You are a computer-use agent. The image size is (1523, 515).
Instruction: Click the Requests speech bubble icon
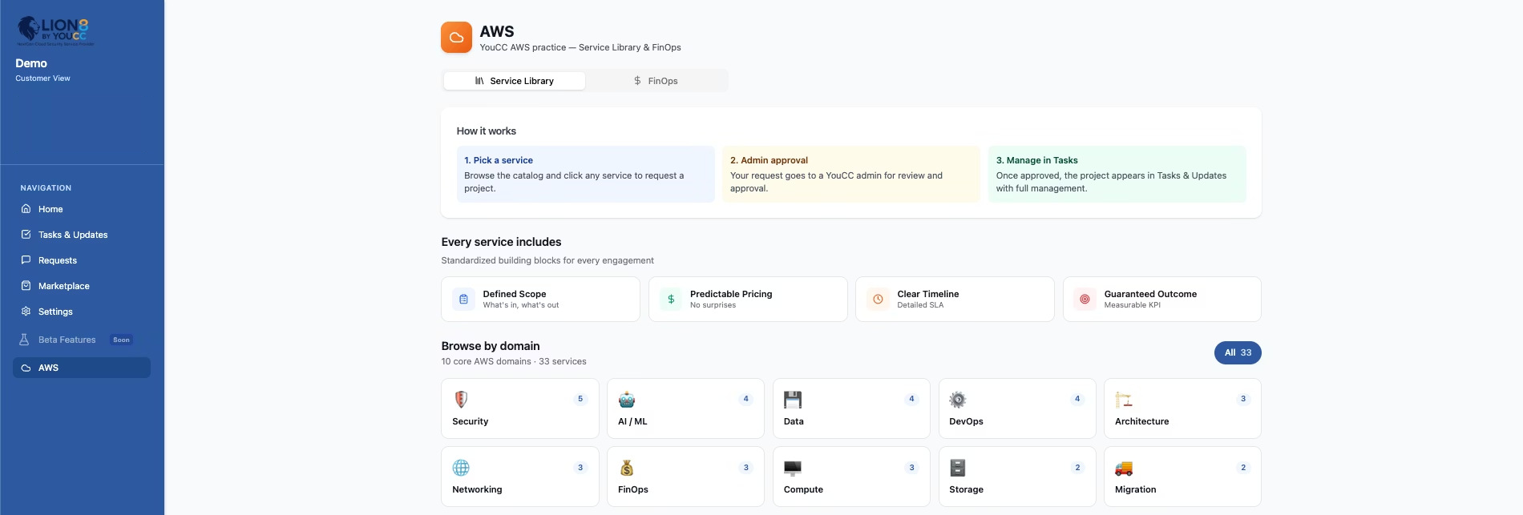(26, 260)
